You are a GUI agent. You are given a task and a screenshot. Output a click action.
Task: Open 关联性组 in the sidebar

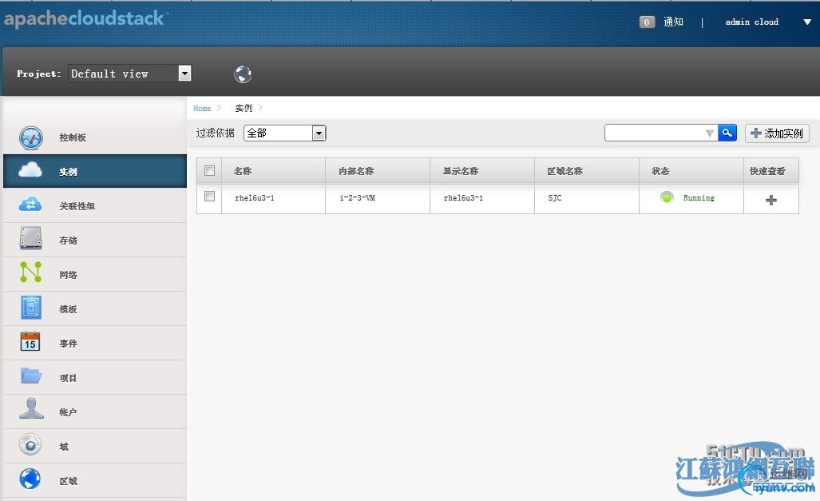pyautogui.click(x=95, y=205)
